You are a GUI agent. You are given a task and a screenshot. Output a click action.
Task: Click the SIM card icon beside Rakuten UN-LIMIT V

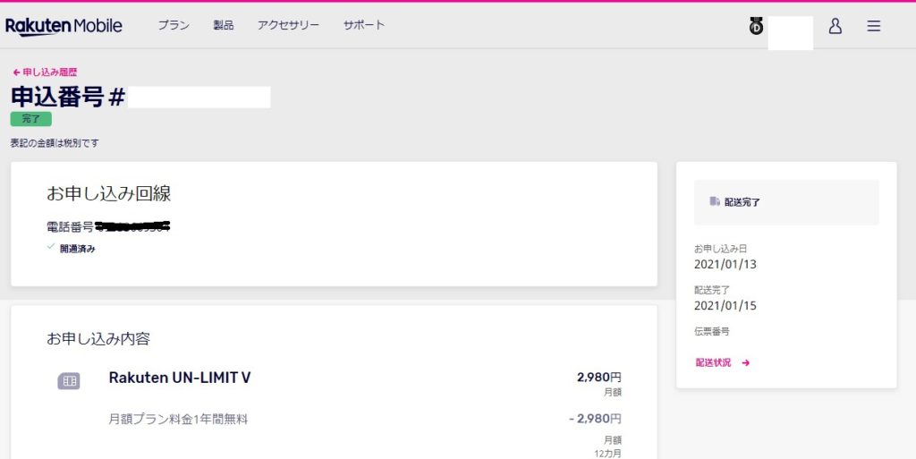point(69,381)
